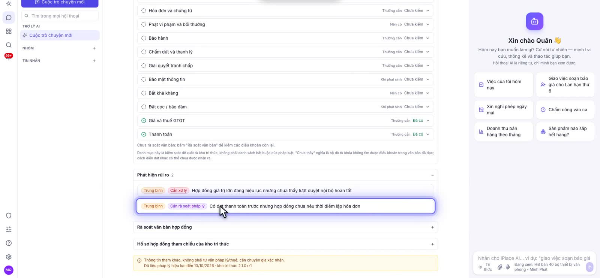Expand the Giải quyết tranh chấp chevron
Image resolution: width=600 pixels, height=278 pixels.
tap(428, 66)
